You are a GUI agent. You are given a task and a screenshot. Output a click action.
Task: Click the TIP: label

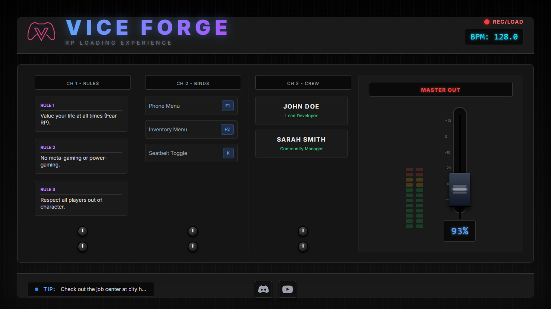coord(50,289)
